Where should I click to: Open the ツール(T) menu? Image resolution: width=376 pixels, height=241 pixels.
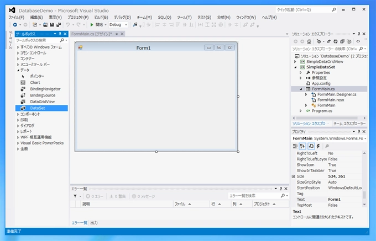tap(184, 18)
